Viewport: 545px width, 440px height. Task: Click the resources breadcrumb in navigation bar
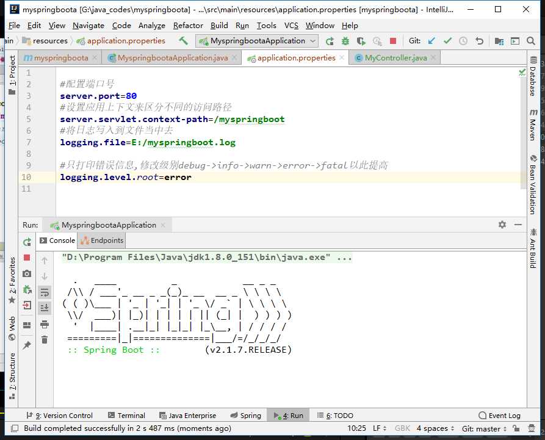[x=45, y=41]
